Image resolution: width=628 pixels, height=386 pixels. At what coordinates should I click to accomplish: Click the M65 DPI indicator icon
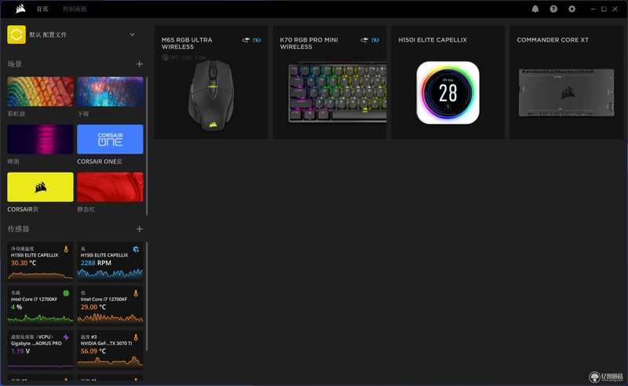(x=165, y=57)
